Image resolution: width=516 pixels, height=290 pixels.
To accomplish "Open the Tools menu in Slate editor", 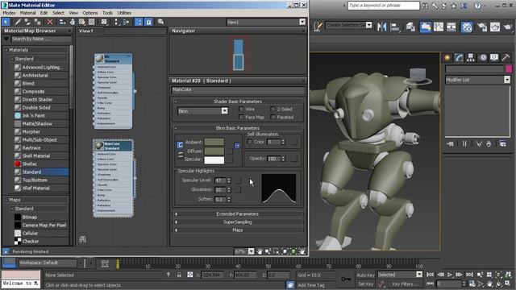I will pyautogui.click(x=107, y=13).
